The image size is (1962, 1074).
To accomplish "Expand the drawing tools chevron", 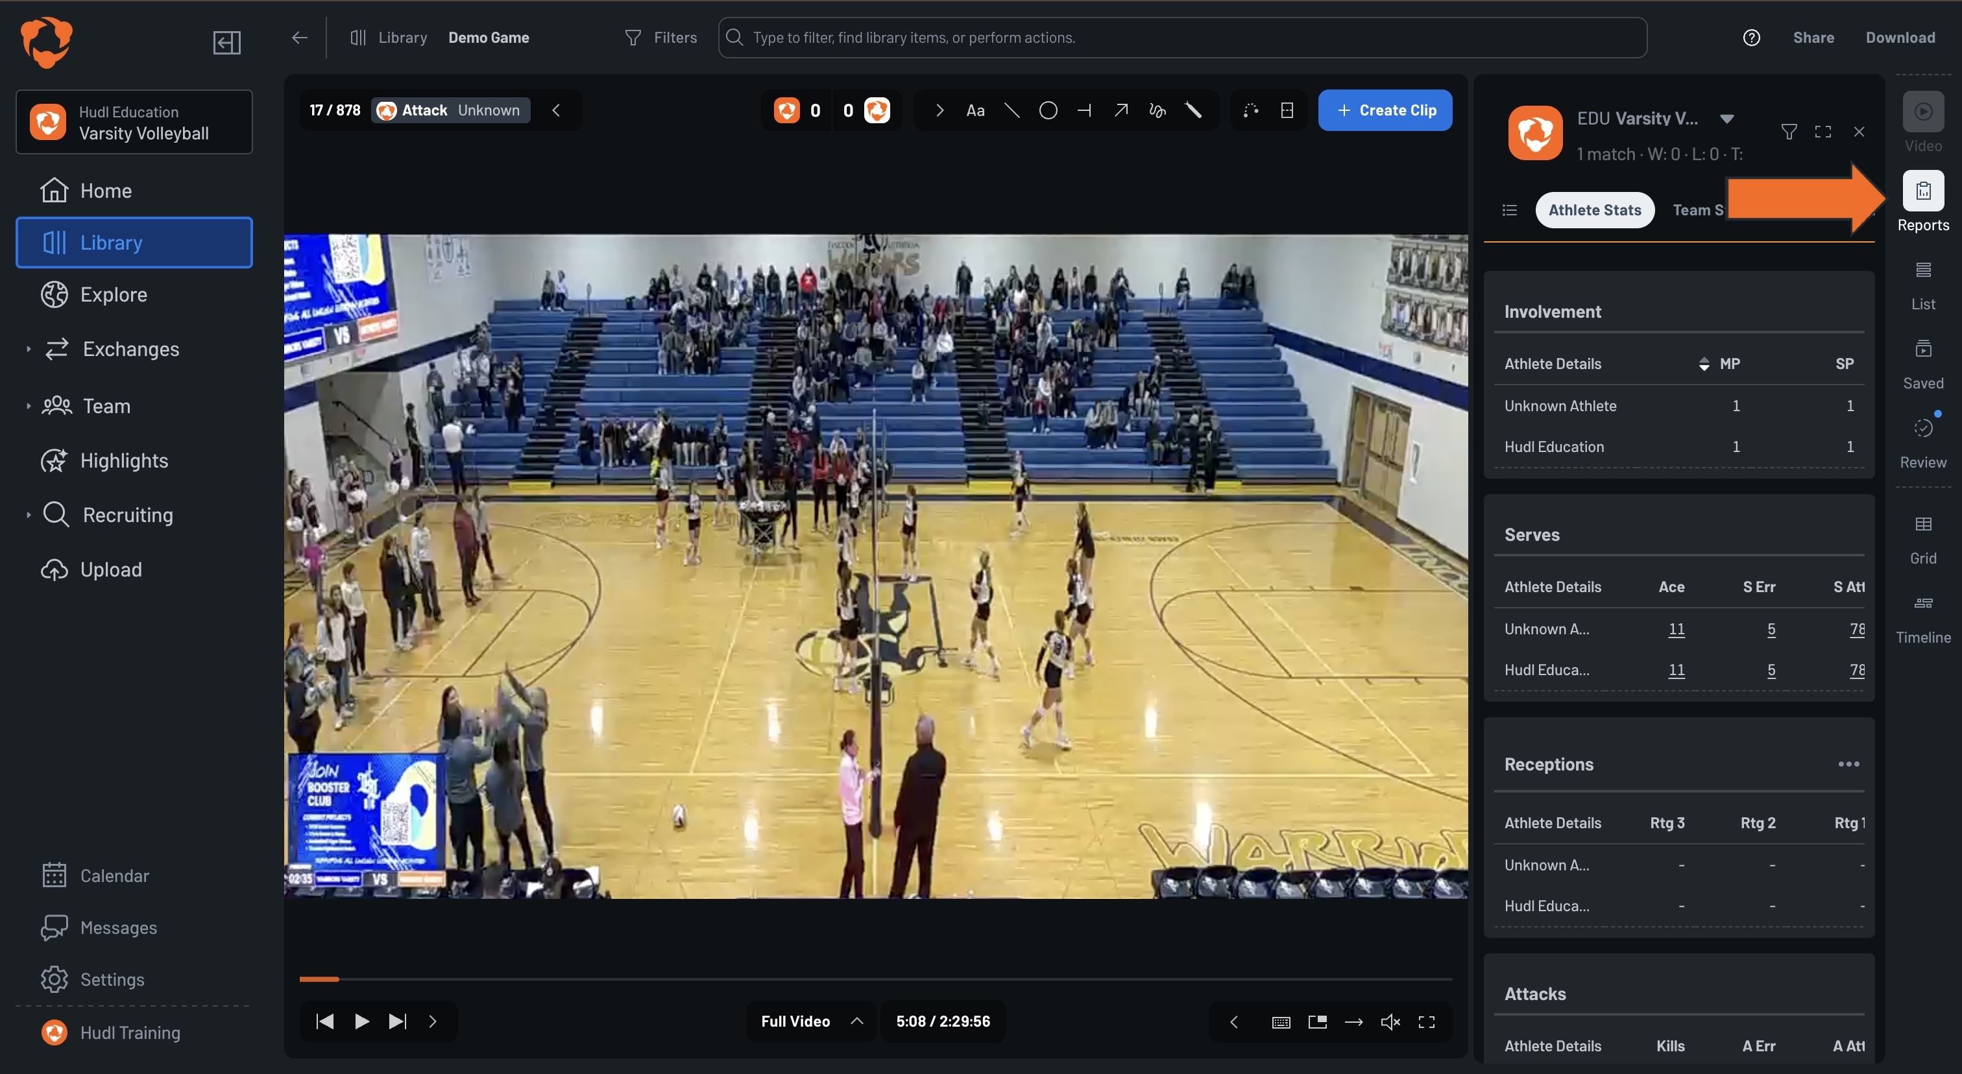I will (x=939, y=110).
